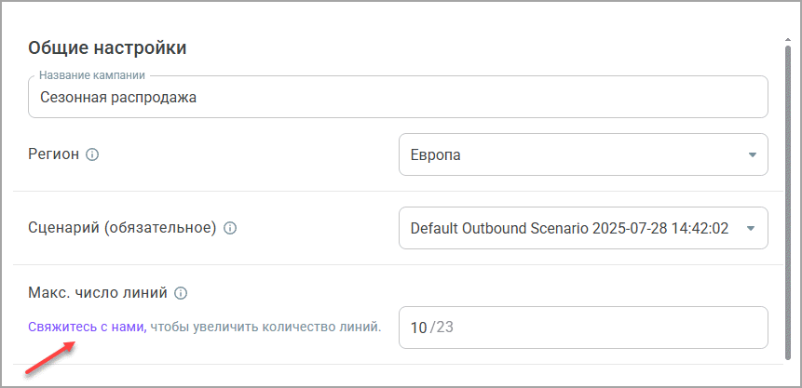Screen dimensions: 802x388
Task: Click the Макс. число линий label
Action: tap(98, 293)
